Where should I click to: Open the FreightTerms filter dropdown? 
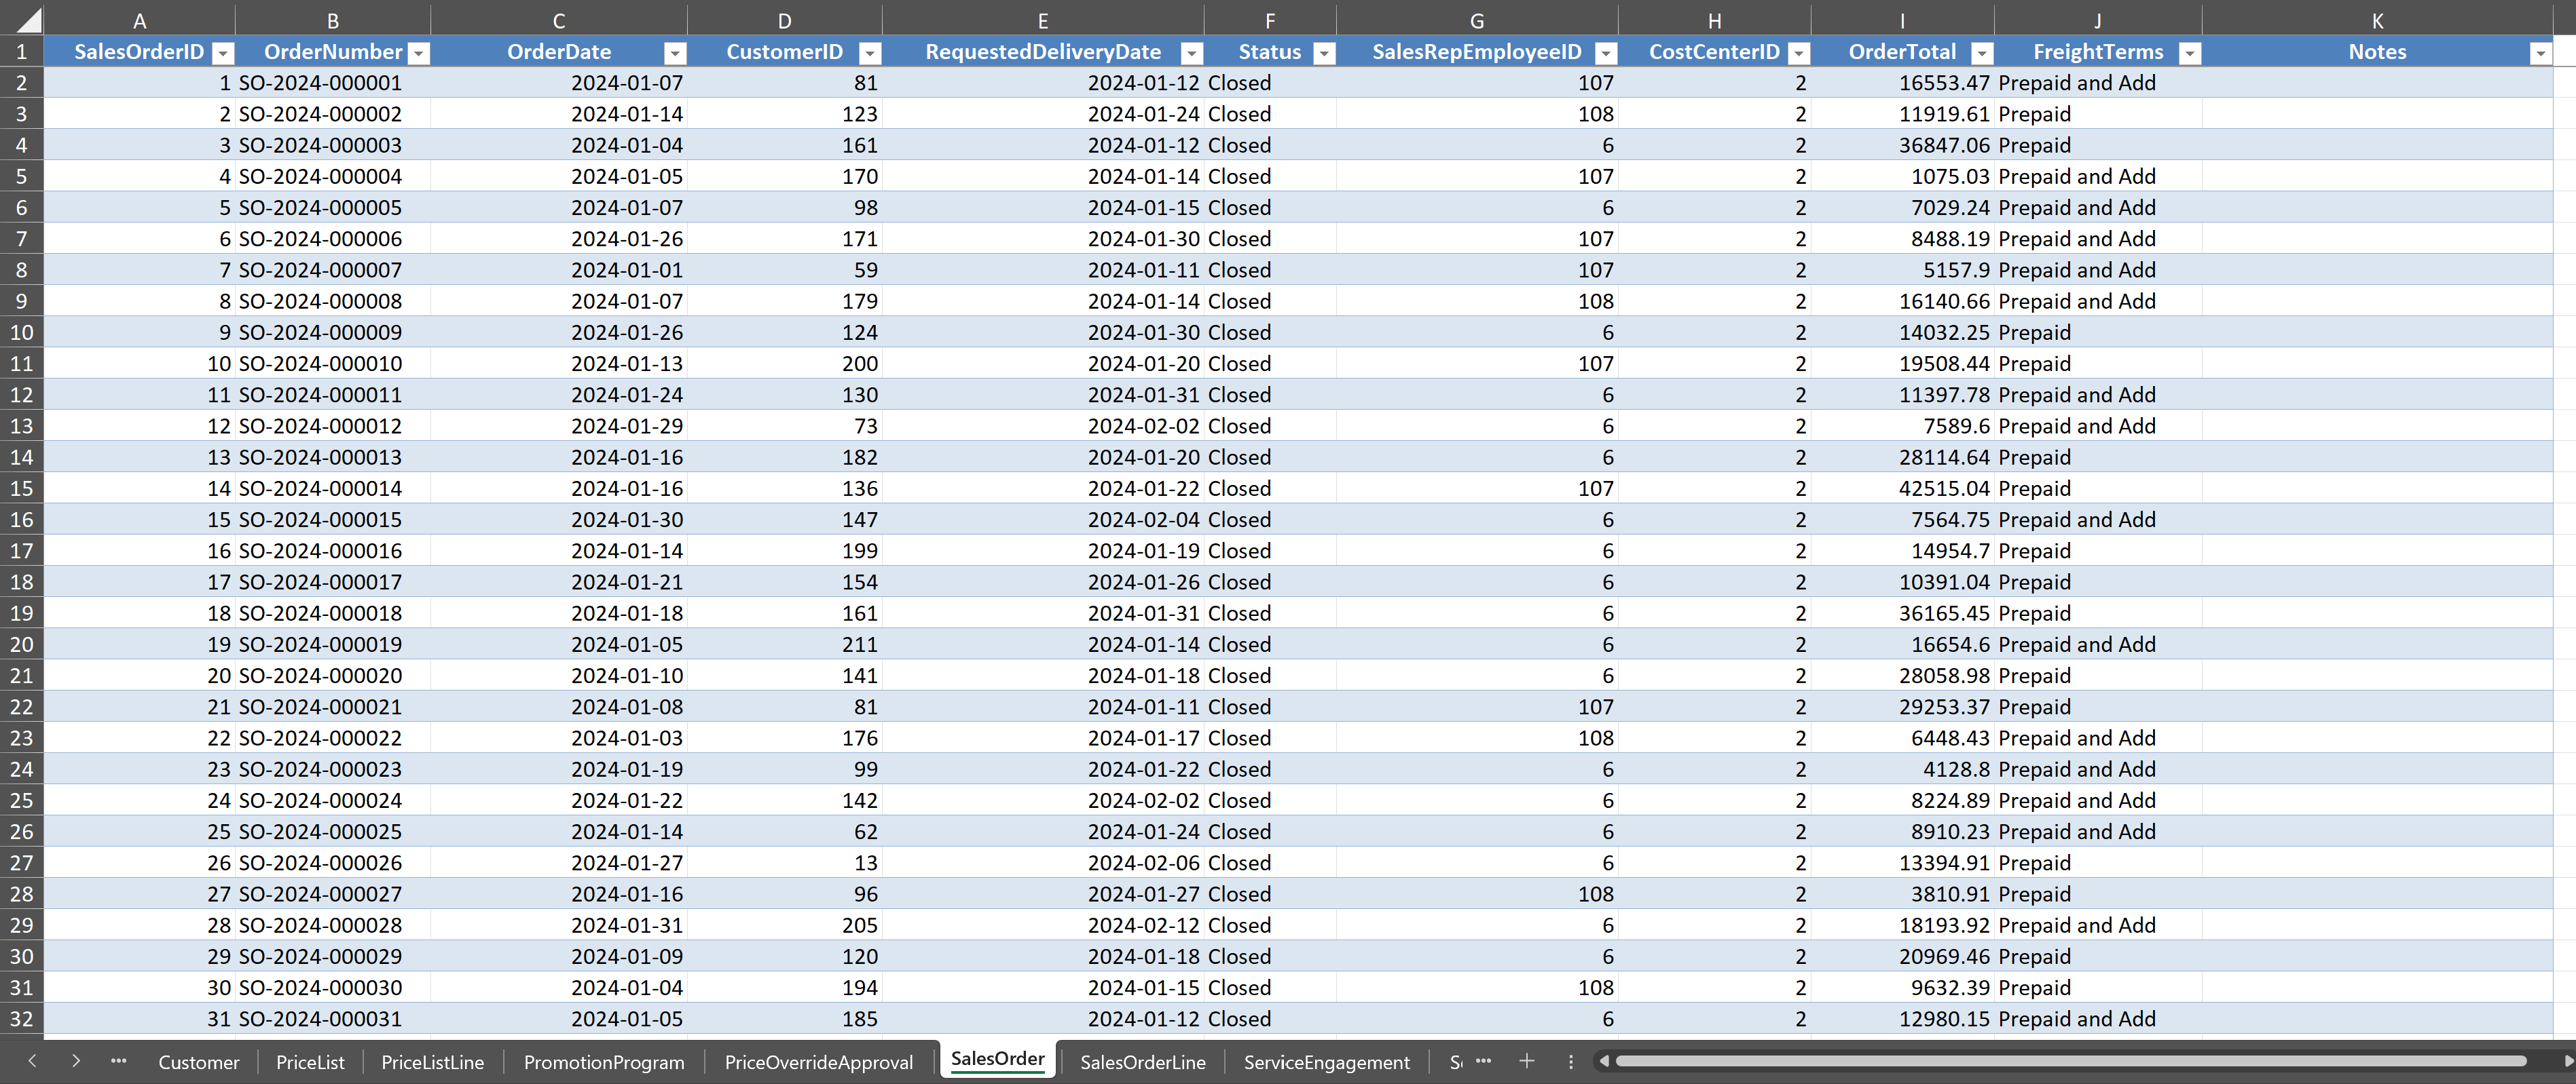tap(2190, 53)
